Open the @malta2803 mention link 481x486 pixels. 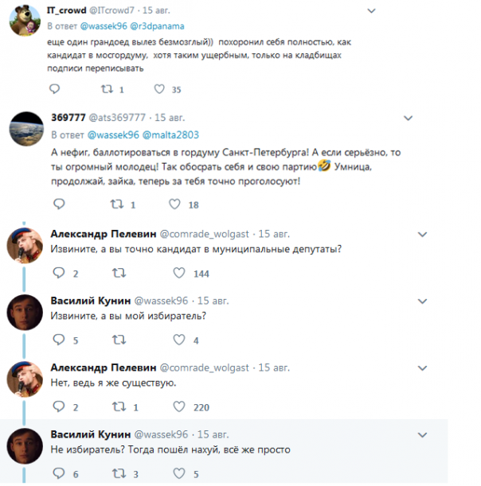(171, 134)
